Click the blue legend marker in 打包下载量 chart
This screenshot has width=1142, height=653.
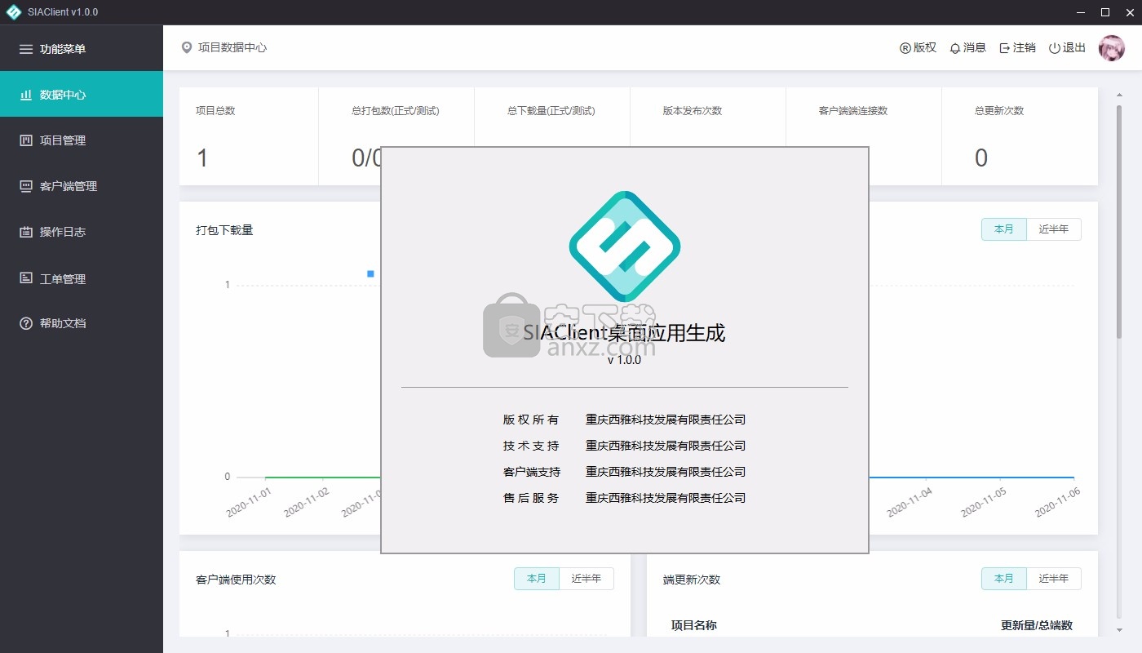(x=370, y=274)
